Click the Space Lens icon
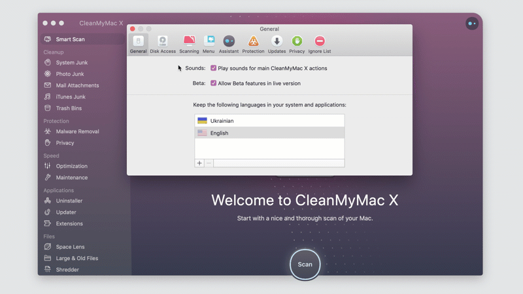This screenshot has width=523, height=294. click(x=48, y=247)
